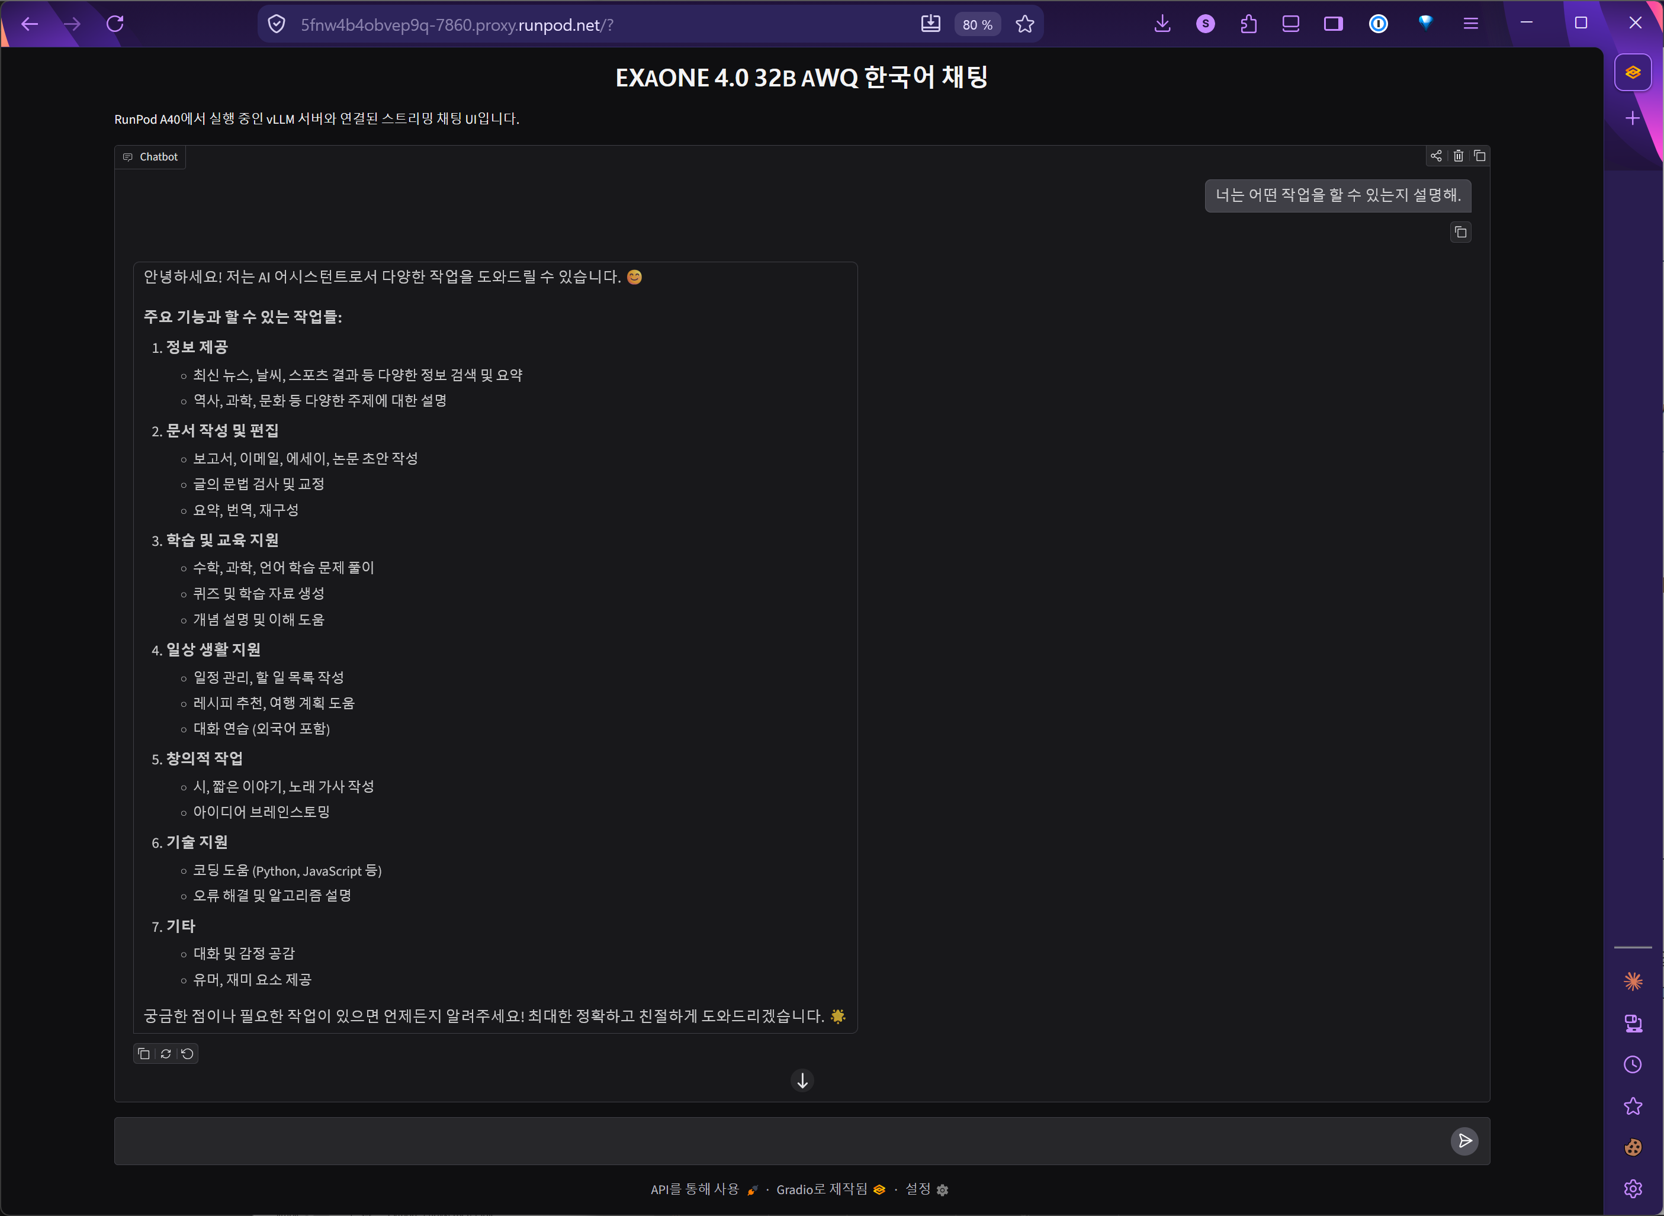Click the cookie icon in the sidebar

pos(1633,1147)
